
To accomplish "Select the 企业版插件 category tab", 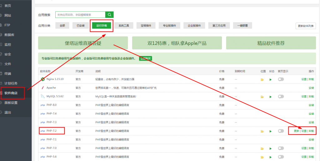I will point(194,26).
